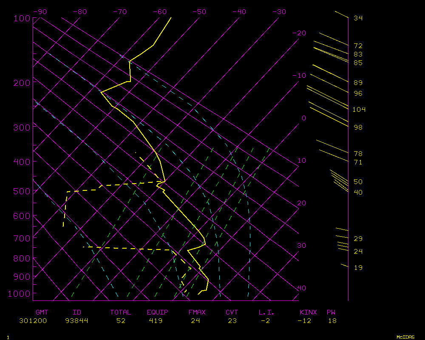425x340 pixels.
Task: Select the GMT header label
Action: point(42,312)
